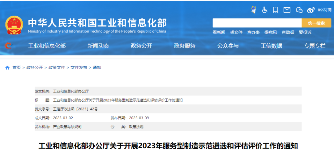Open the WeChat icon
The image size is (334, 155).
(299, 10)
